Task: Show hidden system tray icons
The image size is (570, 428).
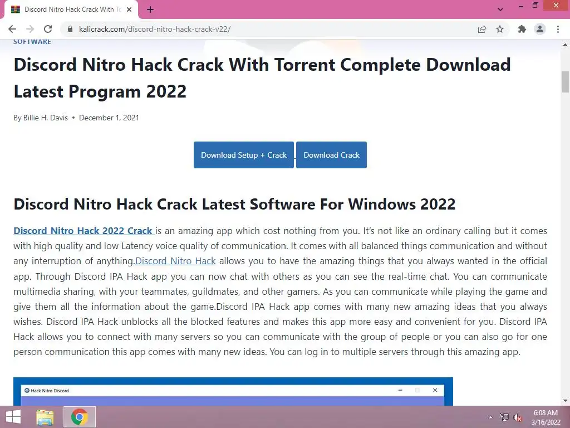Action: point(490,417)
